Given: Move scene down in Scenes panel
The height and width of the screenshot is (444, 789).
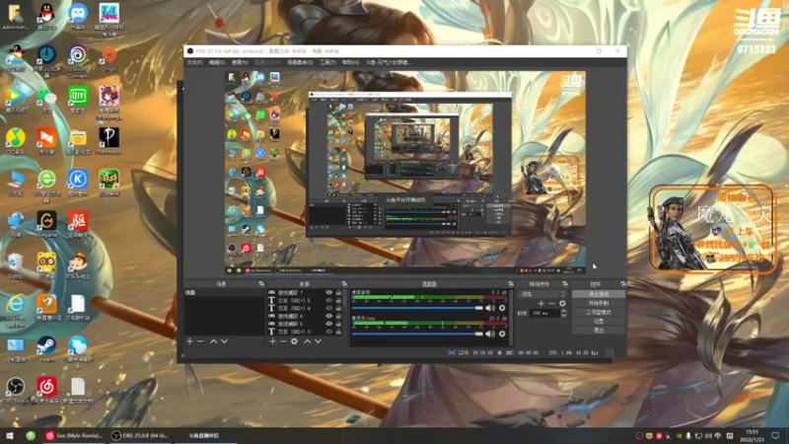Looking at the screenshot, I should (x=225, y=341).
